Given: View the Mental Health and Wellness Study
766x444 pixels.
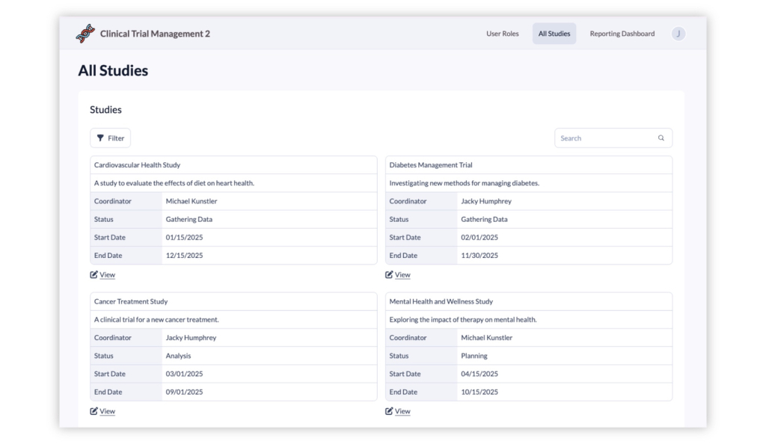Looking at the screenshot, I should 402,411.
